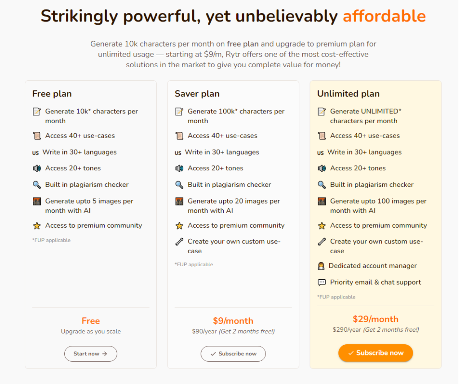Screen dimensions: 460x385
Task: Click the scroll icon in Saver plan
Action: click(x=179, y=136)
